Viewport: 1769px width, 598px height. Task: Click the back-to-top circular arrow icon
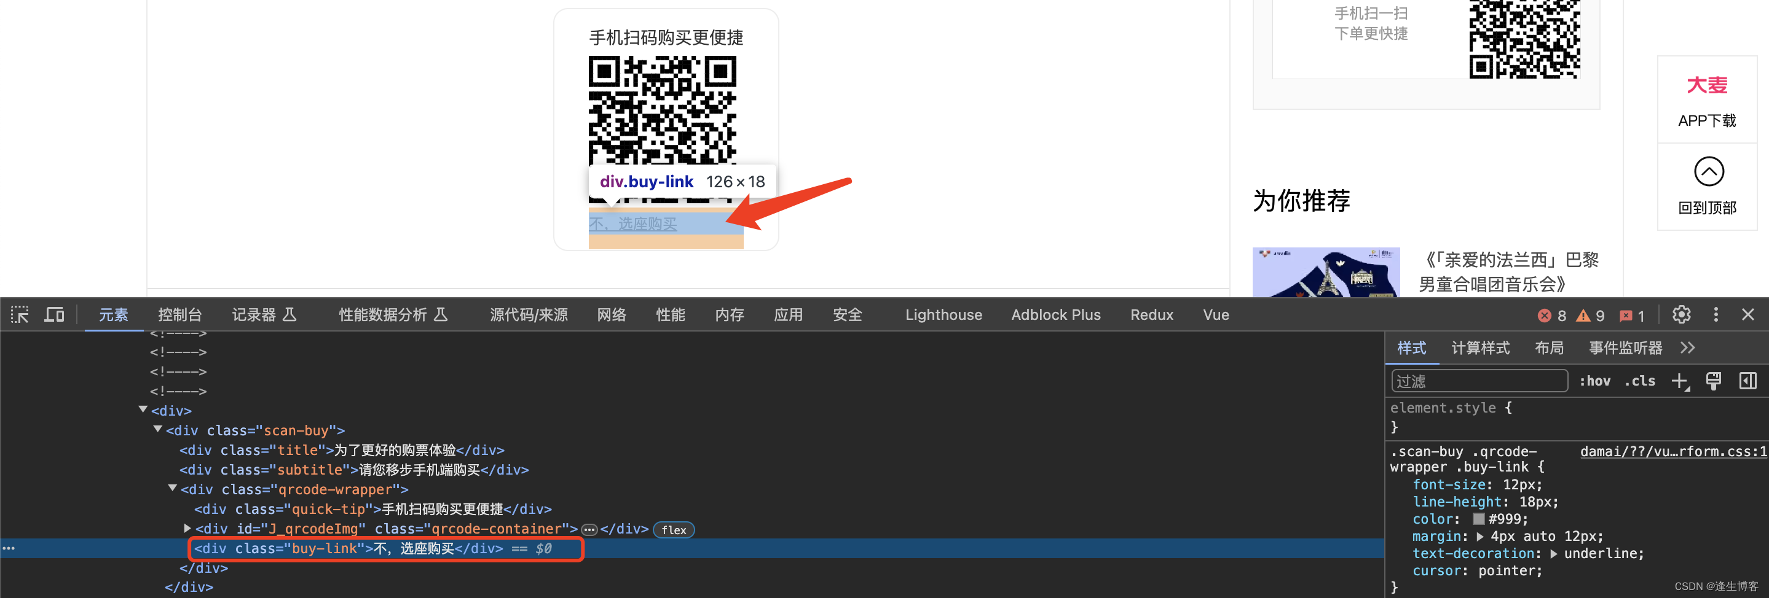(1709, 171)
